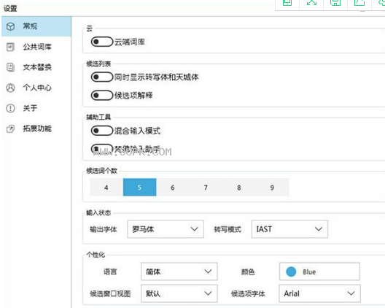Set candidate count to 4
Image resolution: width=385 pixels, height=308 pixels.
point(106,188)
